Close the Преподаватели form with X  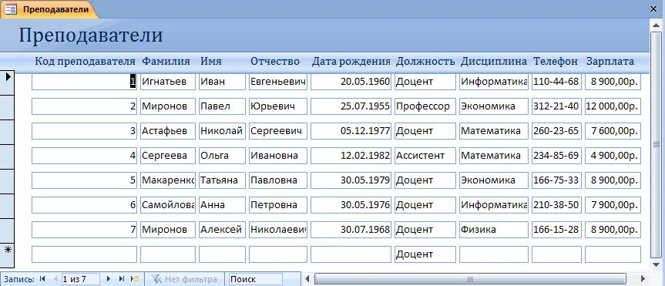click(653, 9)
